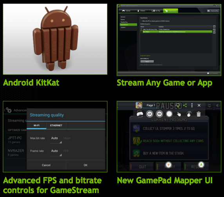
Task: Click the ShadowPlay button in GeForce Experience
Action: tap(213, 11)
